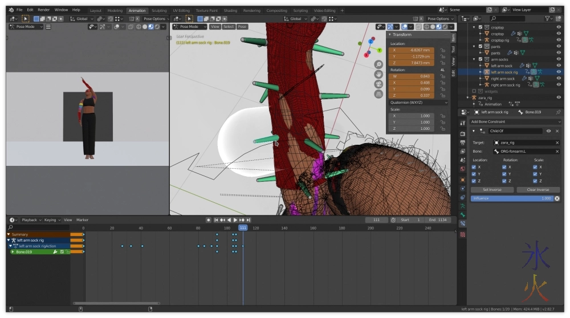Image resolution: width=570 pixels, height=318 pixels.
Task: Collapse the Transform panel
Action: [x=390, y=35]
